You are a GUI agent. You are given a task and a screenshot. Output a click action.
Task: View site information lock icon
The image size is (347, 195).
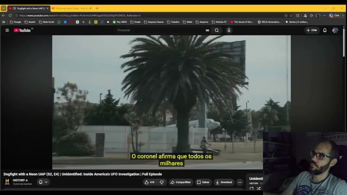click(17, 15)
